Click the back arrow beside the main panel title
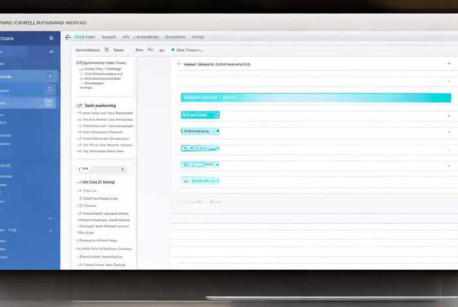This screenshot has height=307, width=458. (179, 65)
